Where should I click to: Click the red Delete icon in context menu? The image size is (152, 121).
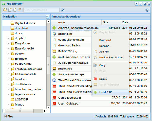[x=96, y=79]
